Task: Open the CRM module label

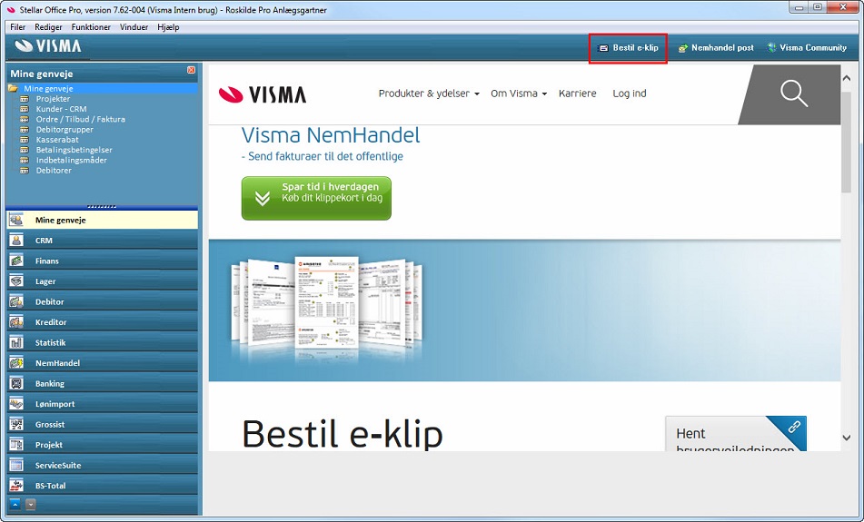Action: coord(45,241)
